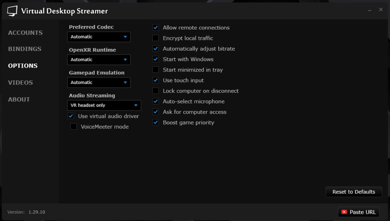Enable Lock computer on disconnect
The width and height of the screenshot is (390, 221).
[156, 91]
